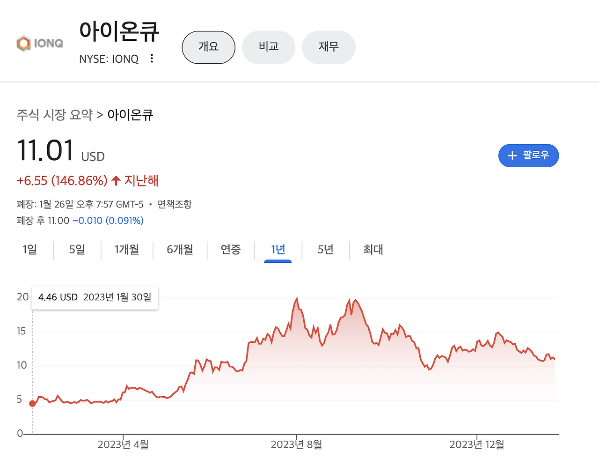Show the 5일 five-day chart range
The height and width of the screenshot is (466, 599).
(77, 250)
